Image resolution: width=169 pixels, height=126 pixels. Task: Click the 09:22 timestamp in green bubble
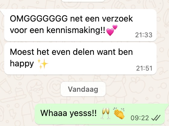(140, 118)
